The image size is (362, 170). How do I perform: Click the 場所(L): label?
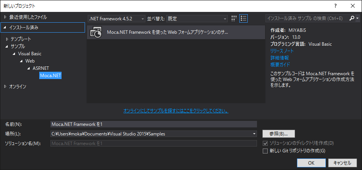13,134
